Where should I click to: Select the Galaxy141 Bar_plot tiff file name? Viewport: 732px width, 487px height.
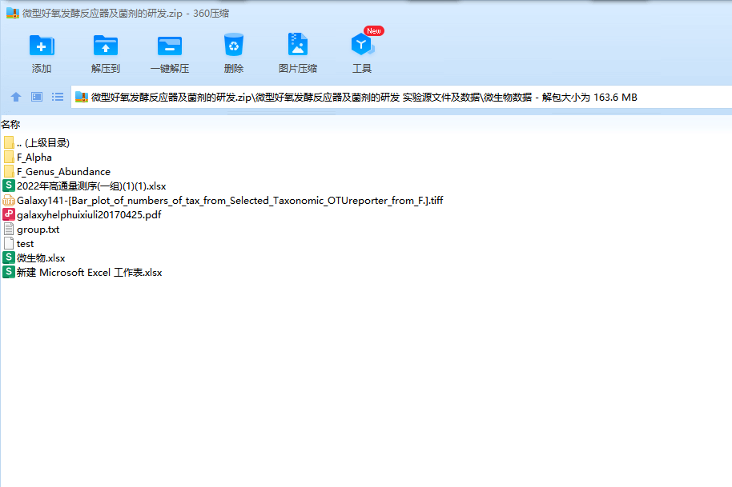click(230, 201)
